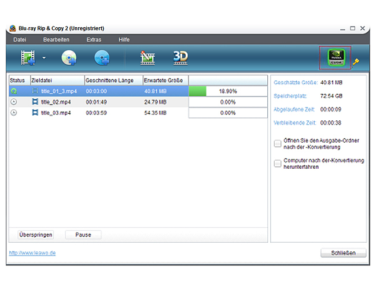
Task: Click the waiting clock icon for title_03.mp4
Action: pos(14,113)
